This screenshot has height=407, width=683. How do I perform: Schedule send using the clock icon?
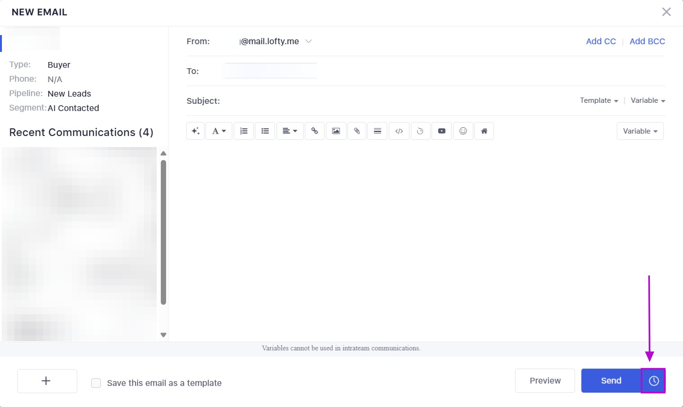click(x=653, y=381)
